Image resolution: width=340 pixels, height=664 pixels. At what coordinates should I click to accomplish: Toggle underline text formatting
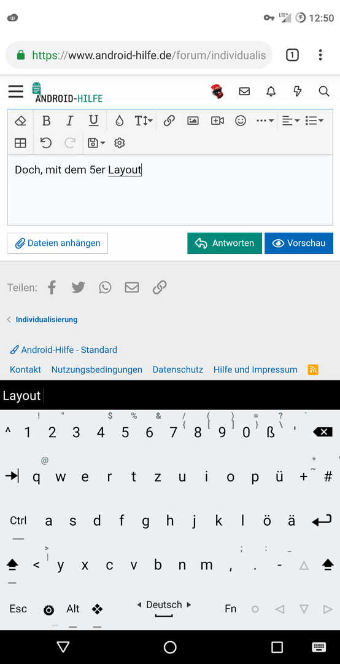pyautogui.click(x=93, y=121)
